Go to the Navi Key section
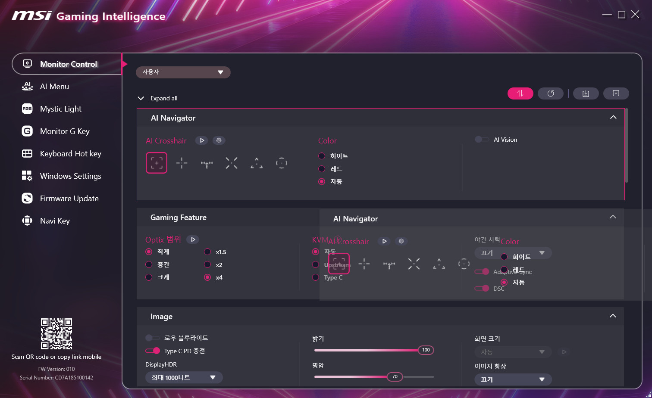This screenshot has height=398, width=652. point(54,221)
